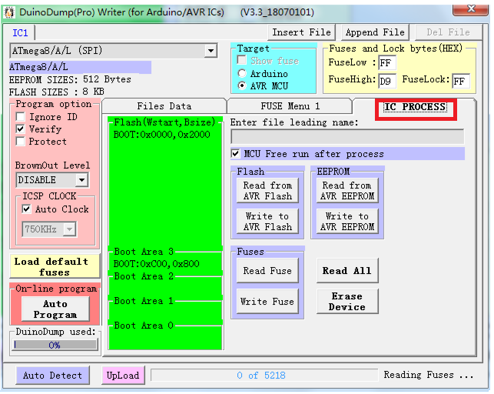The image size is (494, 394).
Task: Click the 0 of 5218 progress bar
Action: coord(264,376)
